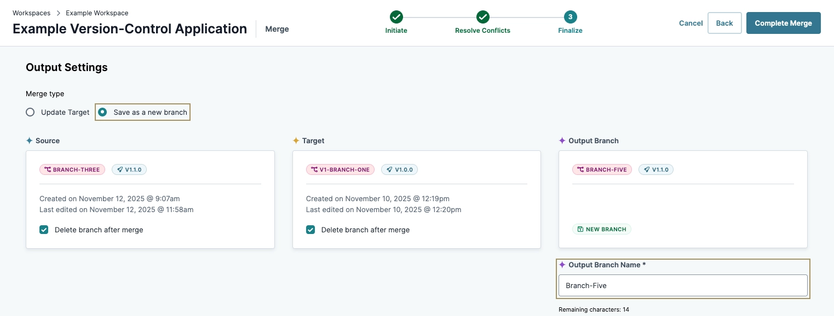Click the Output Branch Name text field
Image resolution: width=834 pixels, height=316 pixels.
point(682,285)
